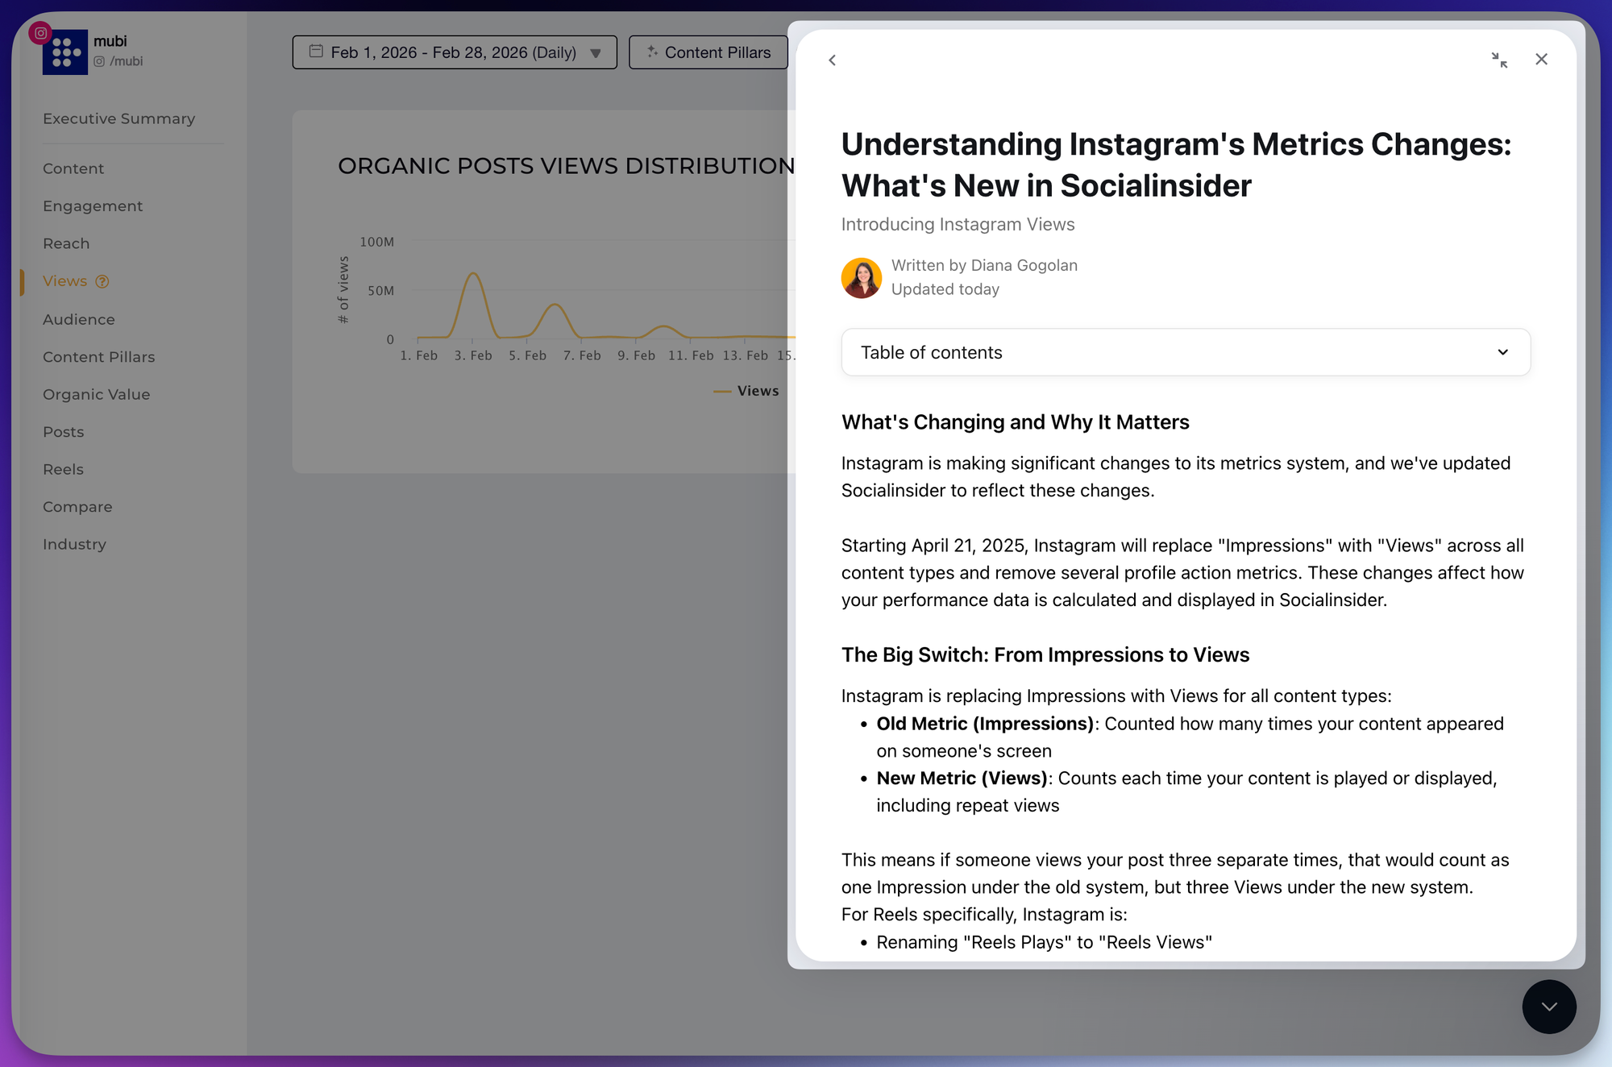Select Reach in the sidebar
The image size is (1612, 1067).
(x=66, y=243)
